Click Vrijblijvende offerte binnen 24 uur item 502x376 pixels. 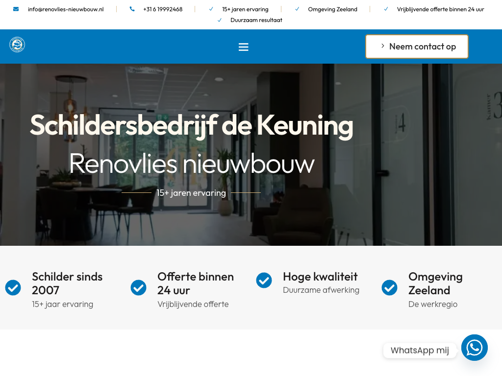coord(440,9)
